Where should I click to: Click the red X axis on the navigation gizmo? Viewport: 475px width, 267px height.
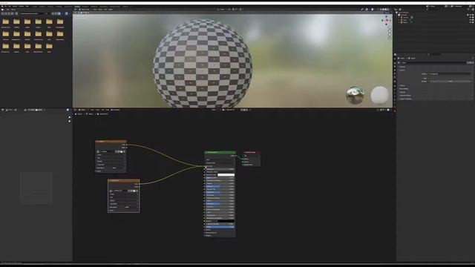point(387,21)
